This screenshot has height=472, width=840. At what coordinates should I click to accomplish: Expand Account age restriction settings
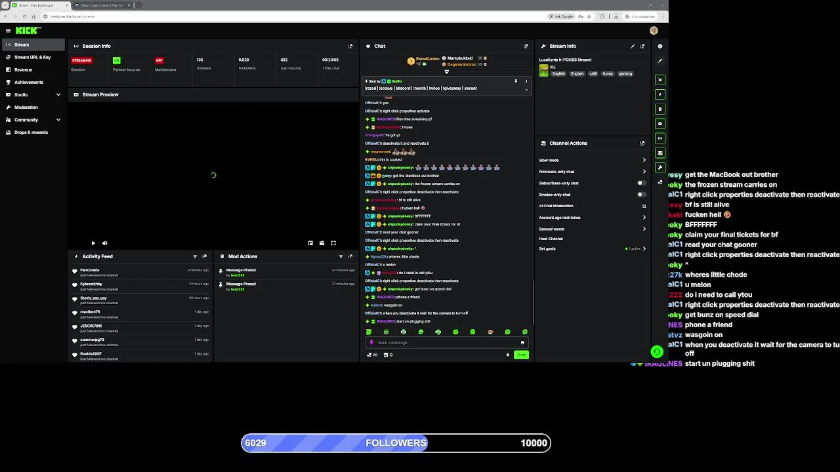pos(644,218)
